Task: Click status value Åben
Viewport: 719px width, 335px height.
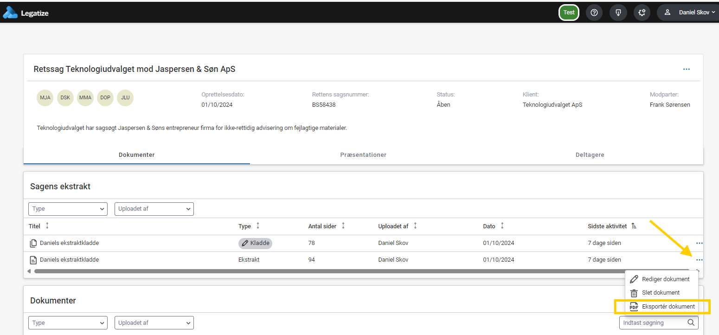Action: (443, 105)
